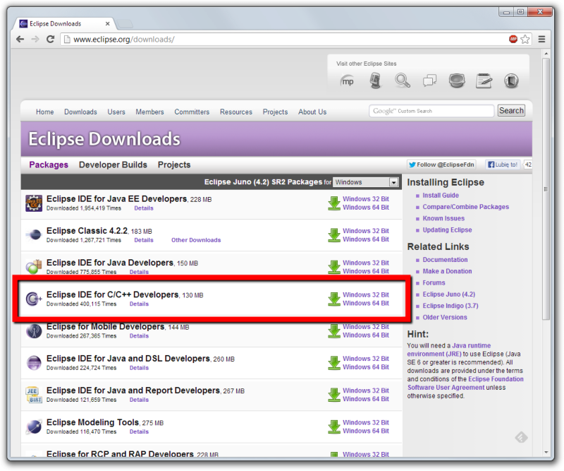Click the scrollbar up arrow
Image resolution: width=564 pixels, height=471 pixels.
pos(546,54)
